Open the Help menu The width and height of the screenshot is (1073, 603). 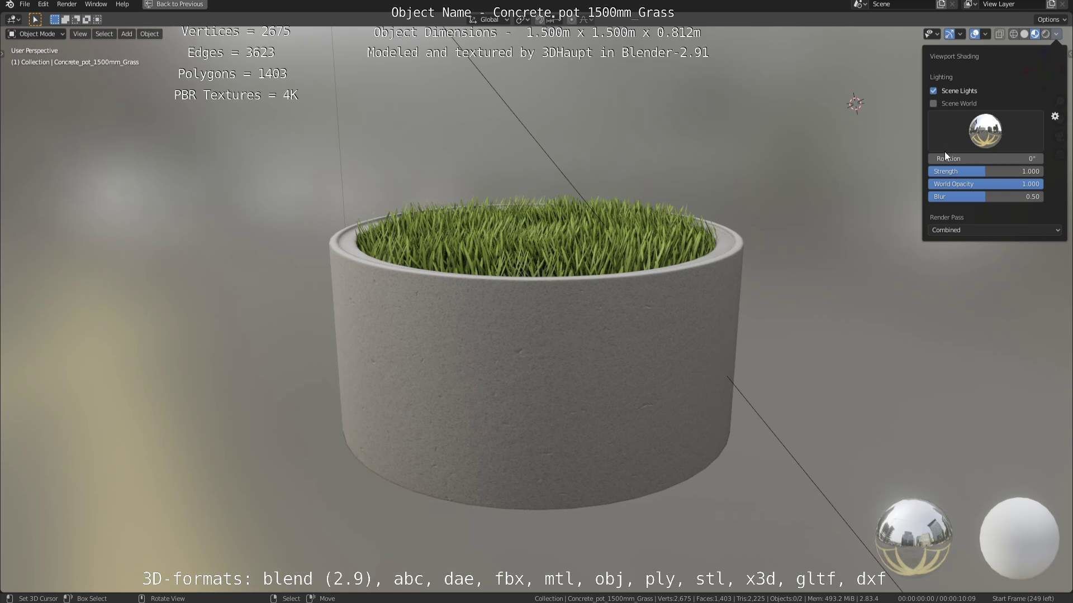(122, 4)
